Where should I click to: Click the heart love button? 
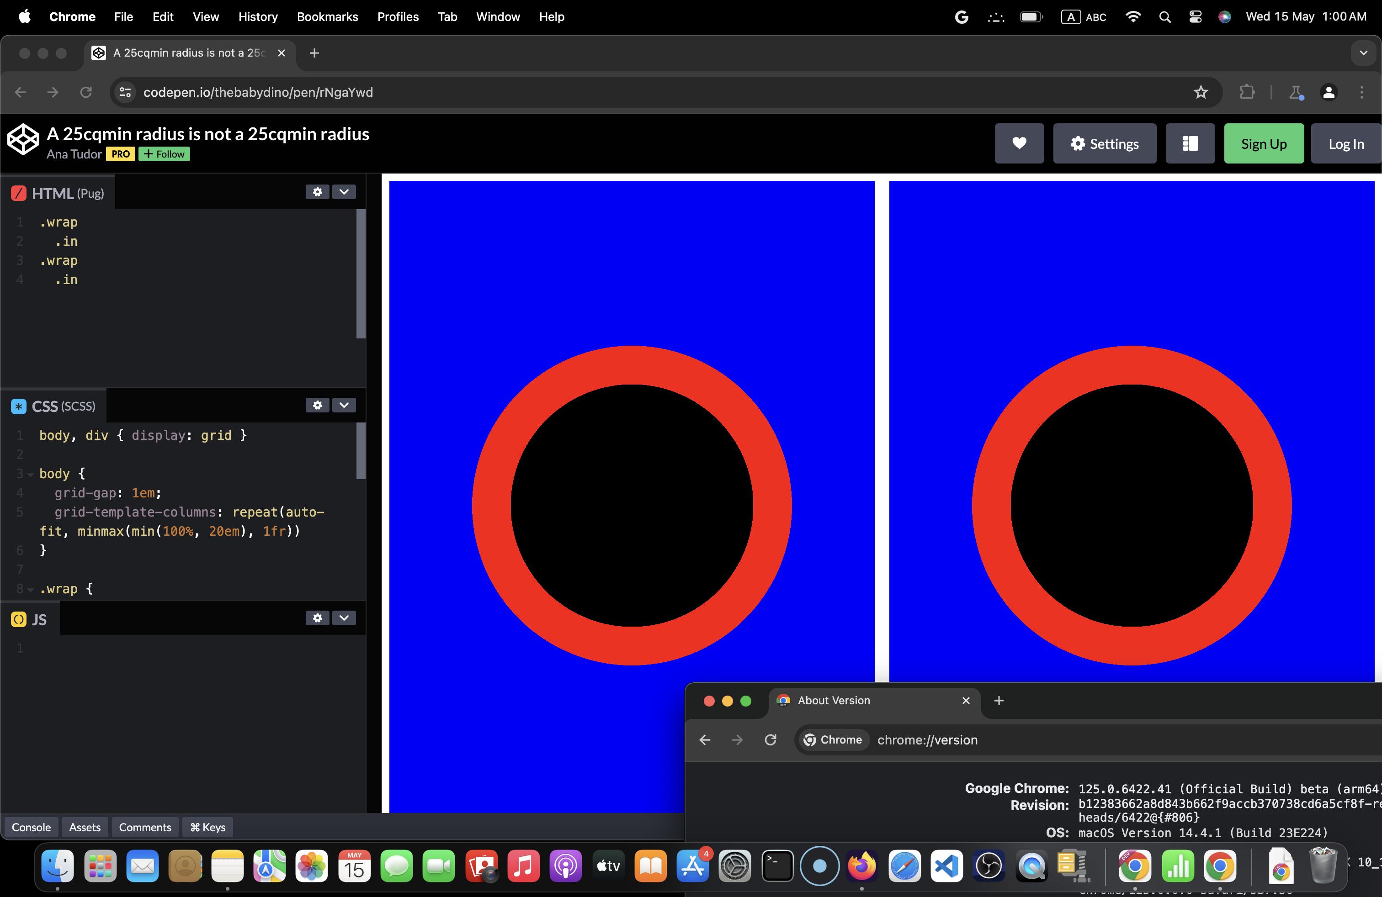1019,143
